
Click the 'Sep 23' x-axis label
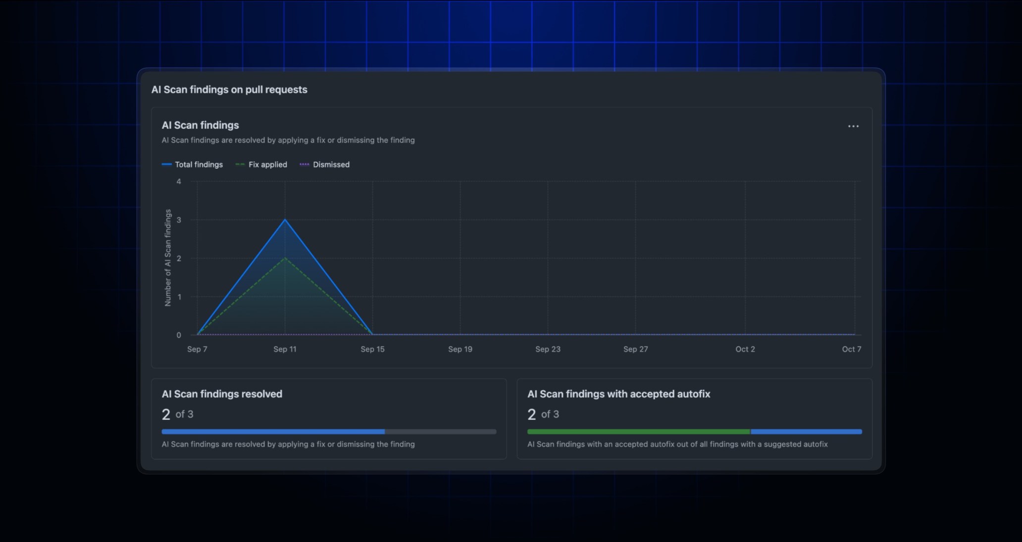coord(548,349)
